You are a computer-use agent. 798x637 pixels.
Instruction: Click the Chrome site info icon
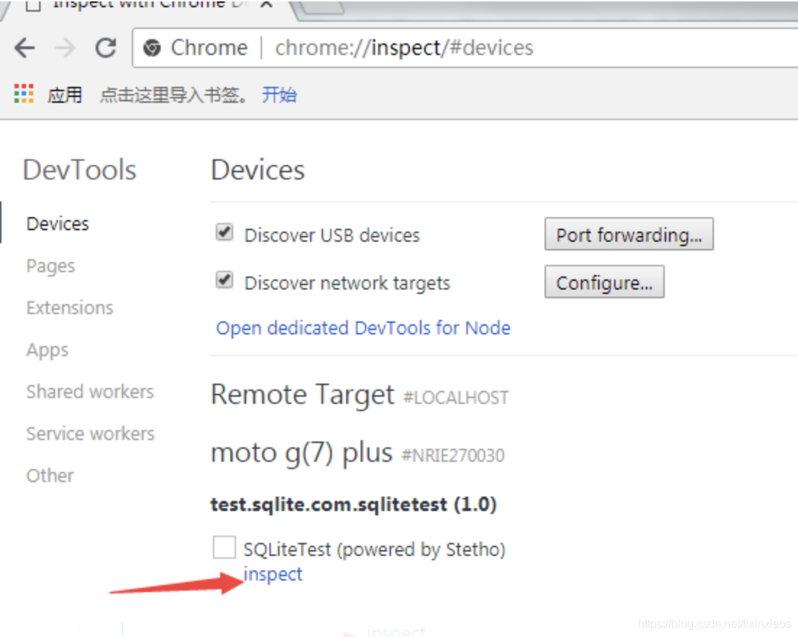tap(151, 48)
